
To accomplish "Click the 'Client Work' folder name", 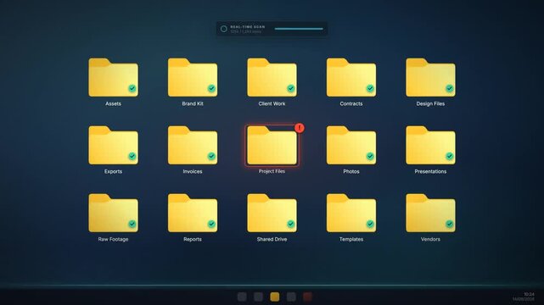I will click(x=272, y=103).
